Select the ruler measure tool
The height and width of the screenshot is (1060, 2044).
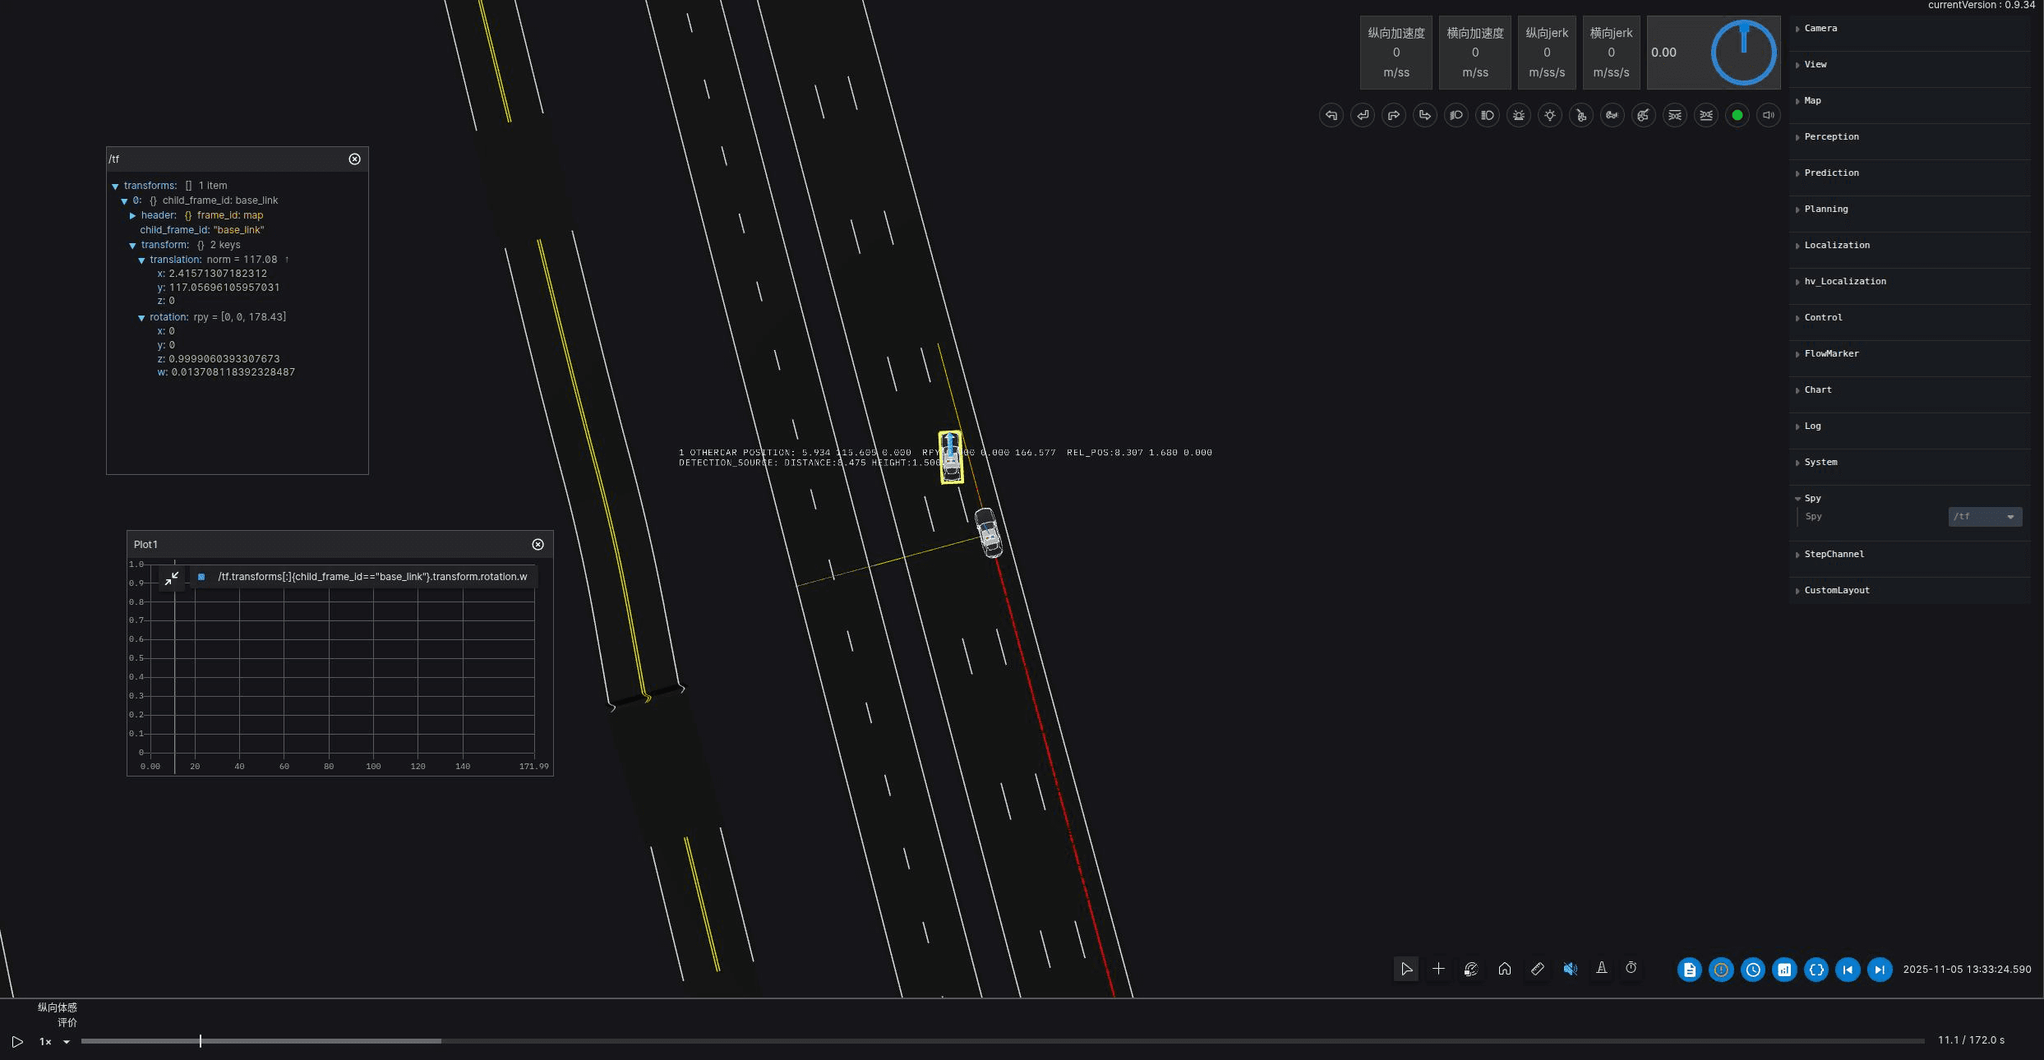pyautogui.click(x=1537, y=969)
